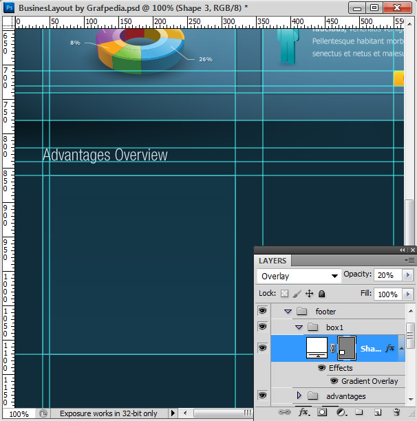The image size is (417, 421).
Task: Click the Fill 100% field
Action: 388,294
